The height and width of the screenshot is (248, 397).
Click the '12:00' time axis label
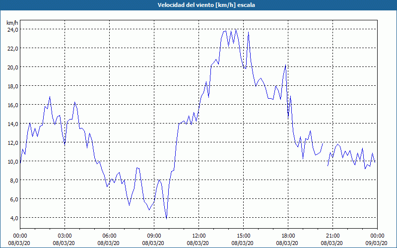tap(199, 236)
